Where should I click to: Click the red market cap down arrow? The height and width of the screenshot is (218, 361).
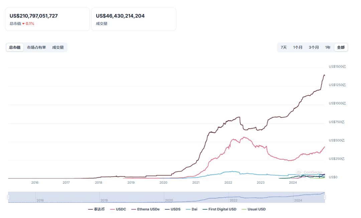(23, 24)
